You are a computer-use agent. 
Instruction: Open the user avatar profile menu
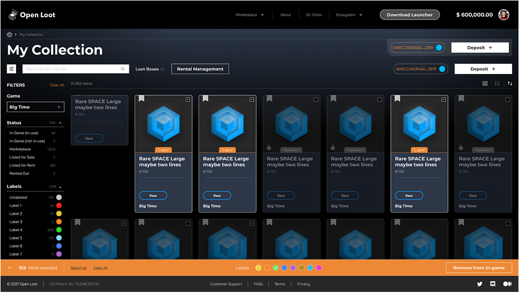[x=504, y=15]
